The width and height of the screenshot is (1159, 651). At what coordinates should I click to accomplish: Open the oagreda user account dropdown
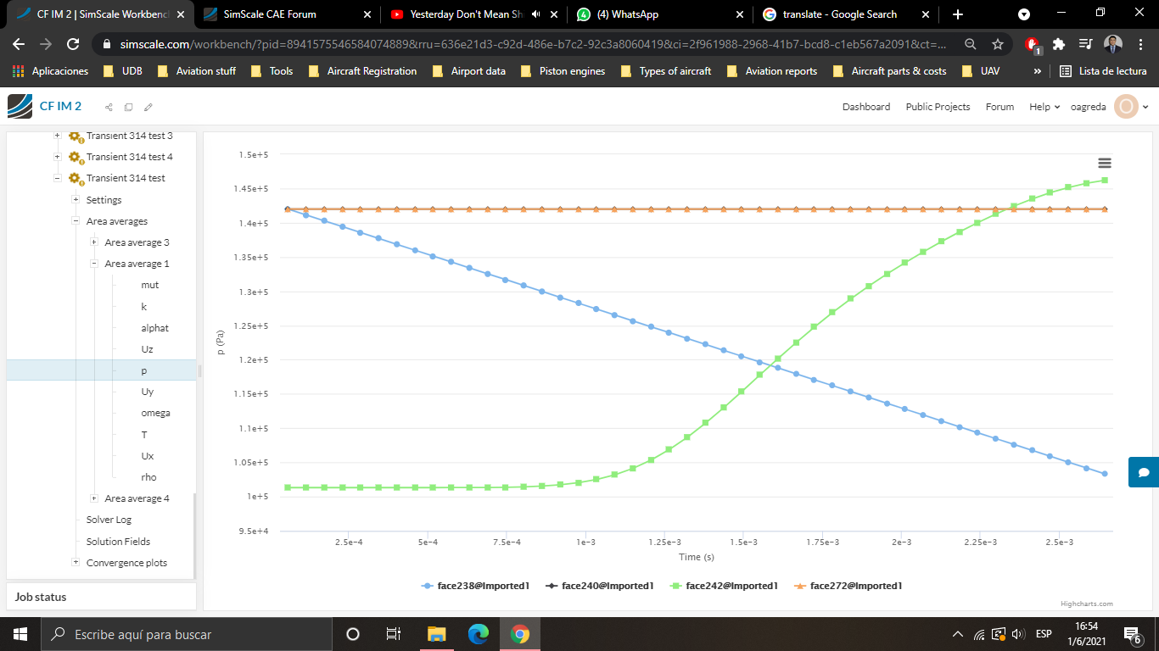coord(1108,107)
